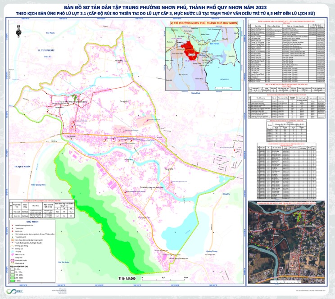Click the Bệnh viện legend symbol
335x299 pixels.
tap(13, 231)
